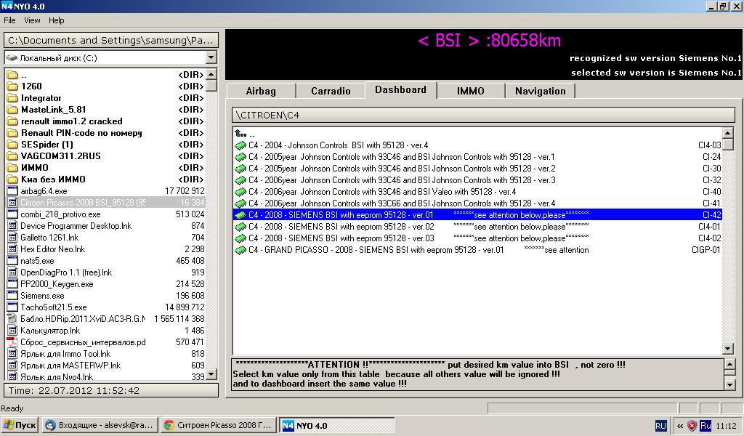
Task: Click the PDF icon of Сброс_сервисных_интервалов file
Action: (12, 342)
